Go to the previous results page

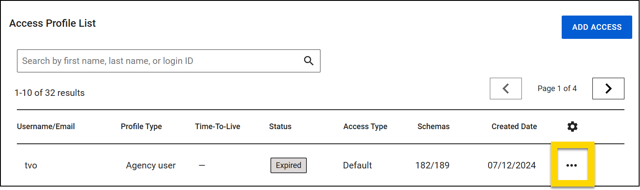pos(505,89)
